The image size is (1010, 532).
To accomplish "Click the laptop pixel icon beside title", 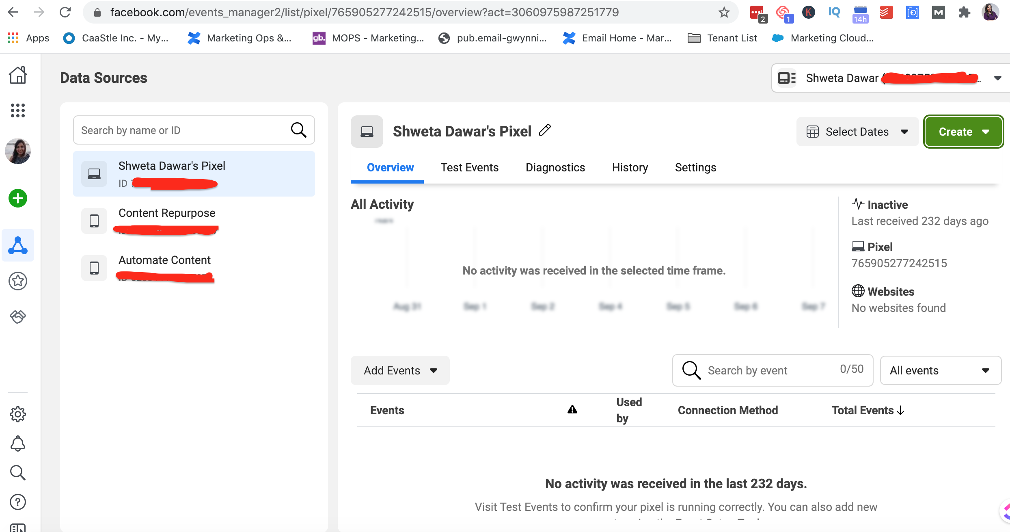I will (367, 132).
